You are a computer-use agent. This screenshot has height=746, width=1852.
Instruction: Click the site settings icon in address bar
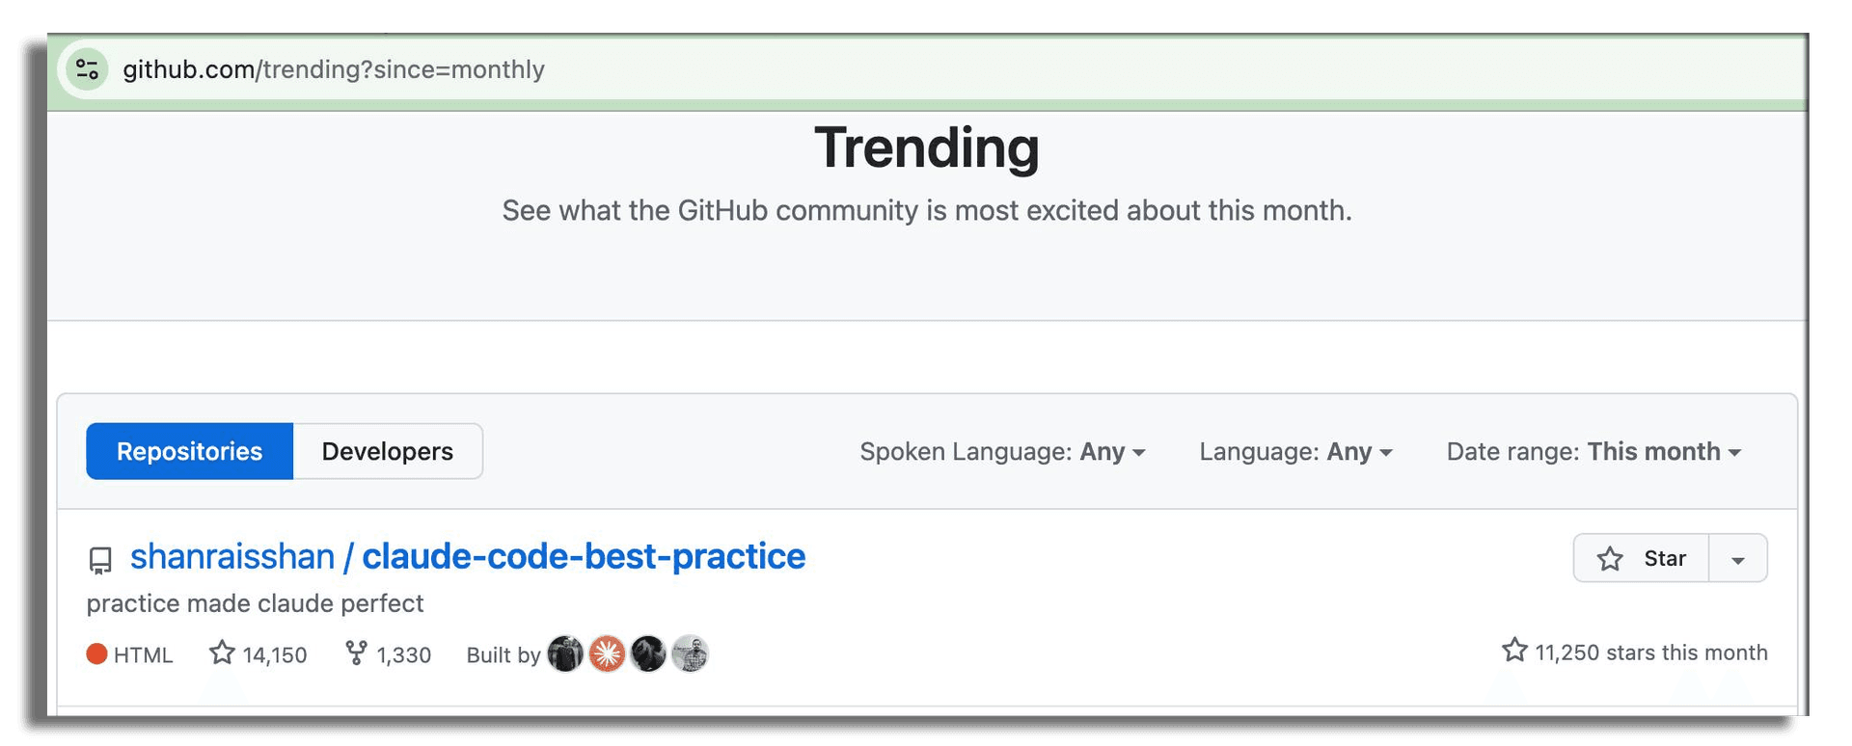(x=87, y=69)
